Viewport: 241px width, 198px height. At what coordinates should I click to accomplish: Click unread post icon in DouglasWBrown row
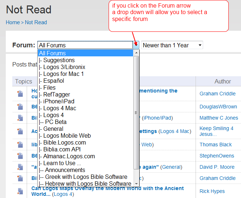pyautogui.click(x=20, y=107)
